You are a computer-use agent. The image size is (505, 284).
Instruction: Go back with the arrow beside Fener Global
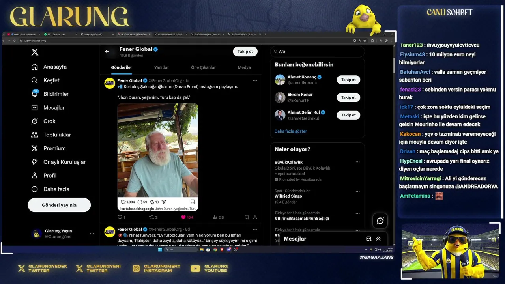[x=107, y=52]
